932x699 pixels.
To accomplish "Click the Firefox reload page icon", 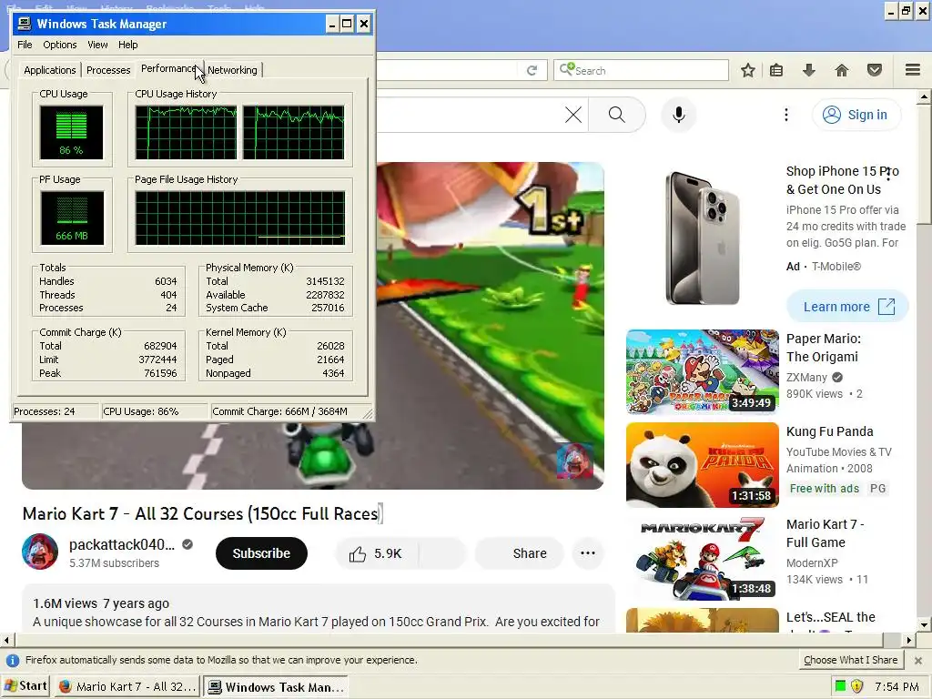I will (x=532, y=70).
